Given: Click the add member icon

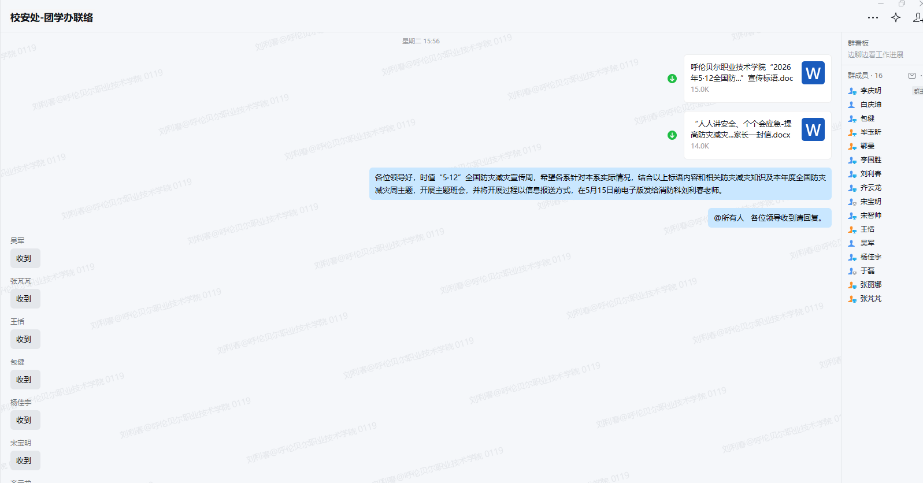Looking at the screenshot, I should (x=918, y=17).
